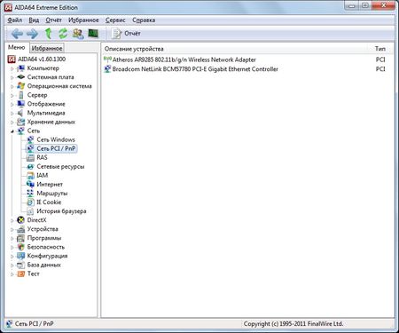Expand the Программы tree node
This screenshot has width=399, height=333.
12,238
